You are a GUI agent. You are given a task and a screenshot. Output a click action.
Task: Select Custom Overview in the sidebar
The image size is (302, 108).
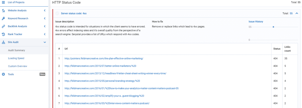17,66
